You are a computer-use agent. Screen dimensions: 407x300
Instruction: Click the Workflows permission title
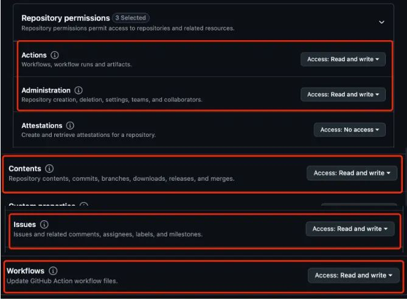click(x=26, y=271)
